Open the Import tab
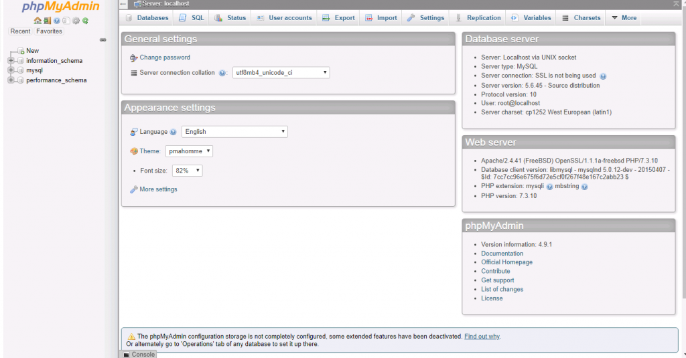Screen dimensions: 686x358 (381, 18)
